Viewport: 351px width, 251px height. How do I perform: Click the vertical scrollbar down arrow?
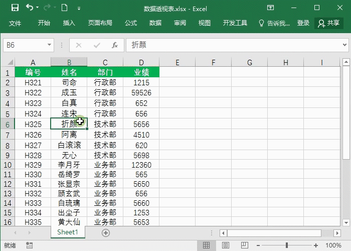pyautogui.click(x=346, y=222)
